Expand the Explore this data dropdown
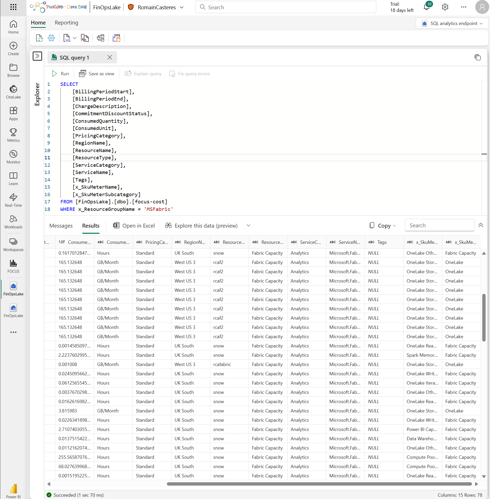490x499 pixels. click(x=248, y=225)
